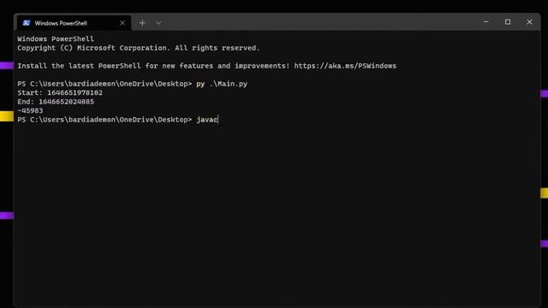548x308 pixels.
Task: Open the https://aka.ms/PSWindows link
Action: tap(345, 66)
